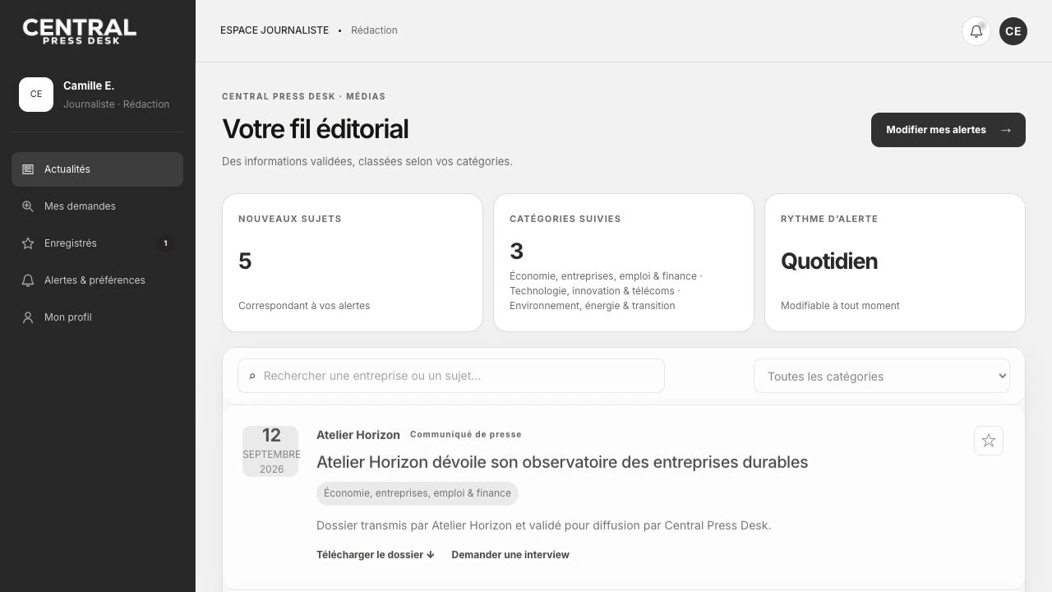Click the Communiqué de presse label
The image size is (1052, 592).
click(x=466, y=434)
